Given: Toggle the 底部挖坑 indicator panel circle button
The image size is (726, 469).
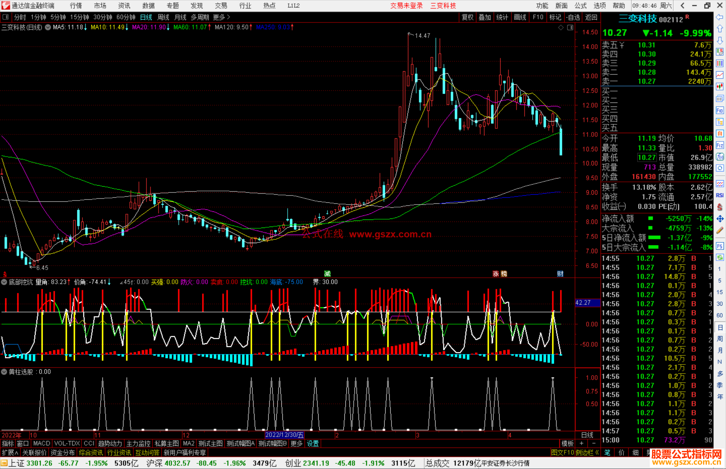Looking at the screenshot, I should (4, 282).
